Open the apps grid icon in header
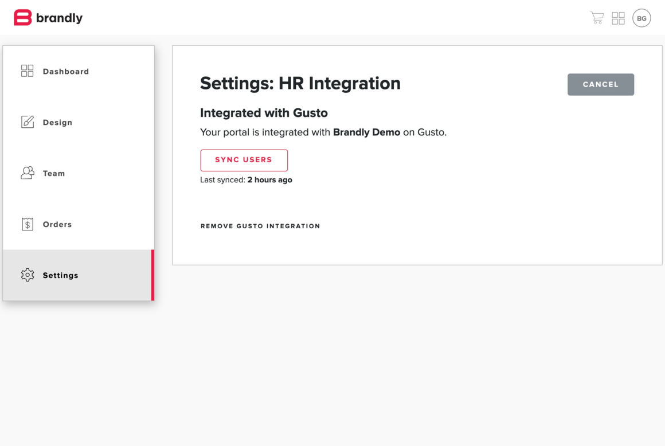The height and width of the screenshot is (446, 665). point(619,18)
